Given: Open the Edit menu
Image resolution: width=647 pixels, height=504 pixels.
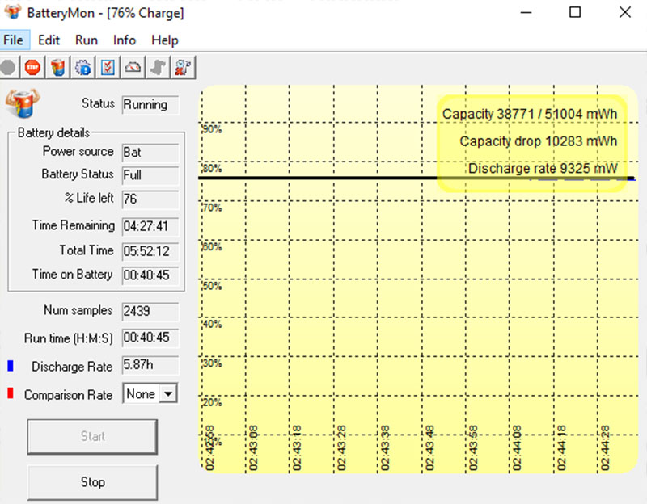Looking at the screenshot, I should click(x=49, y=40).
